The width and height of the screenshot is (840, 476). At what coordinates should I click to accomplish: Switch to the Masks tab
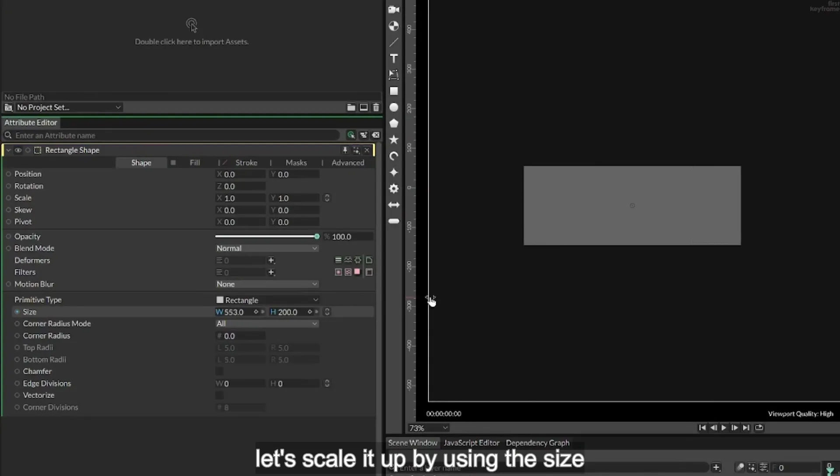pyautogui.click(x=296, y=162)
